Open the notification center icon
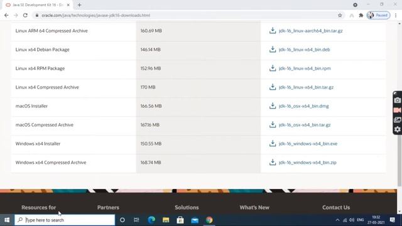Screen dimensions: 402x226 point(392,220)
